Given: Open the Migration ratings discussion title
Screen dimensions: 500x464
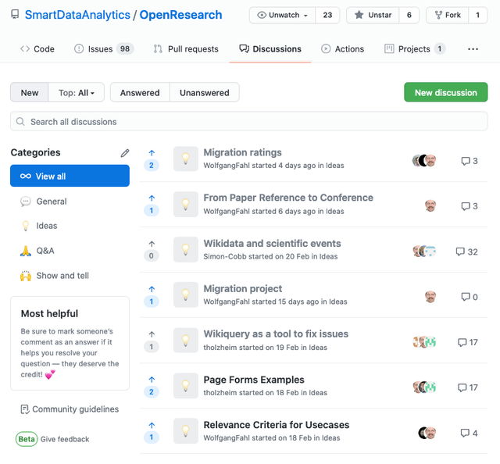Looking at the screenshot, I should tap(243, 152).
